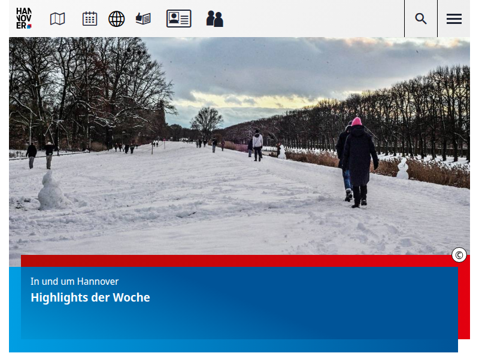Click the two people icon
The height and width of the screenshot is (359, 479).
214,19
